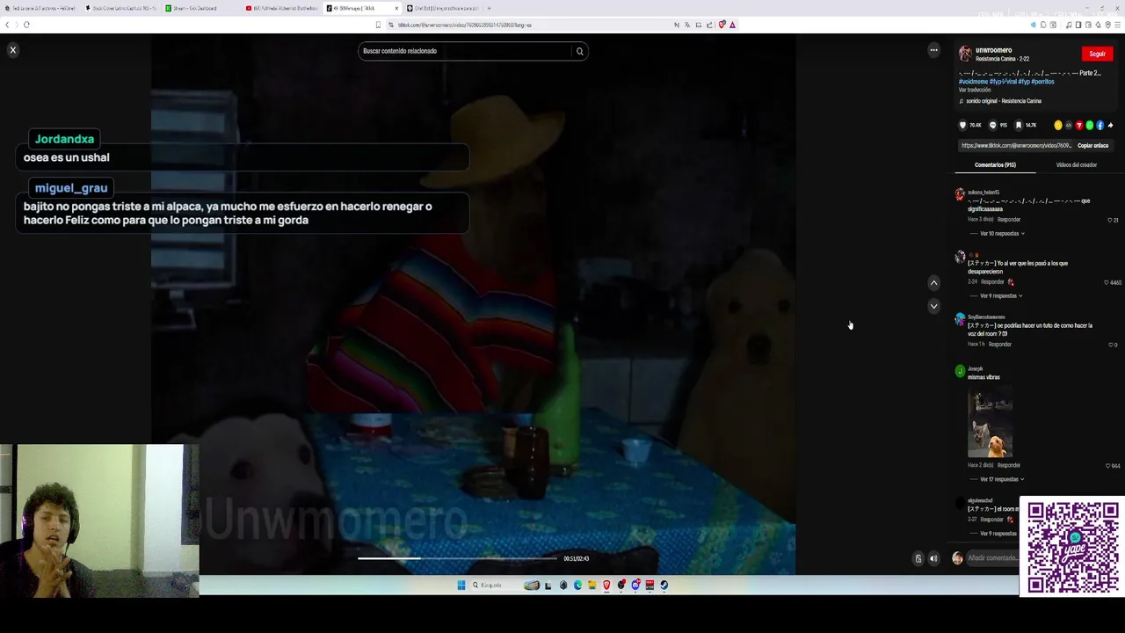Click 'Ver traducción' link
The width and height of the screenshot is (1125, 633).
[x=975, y=90]
